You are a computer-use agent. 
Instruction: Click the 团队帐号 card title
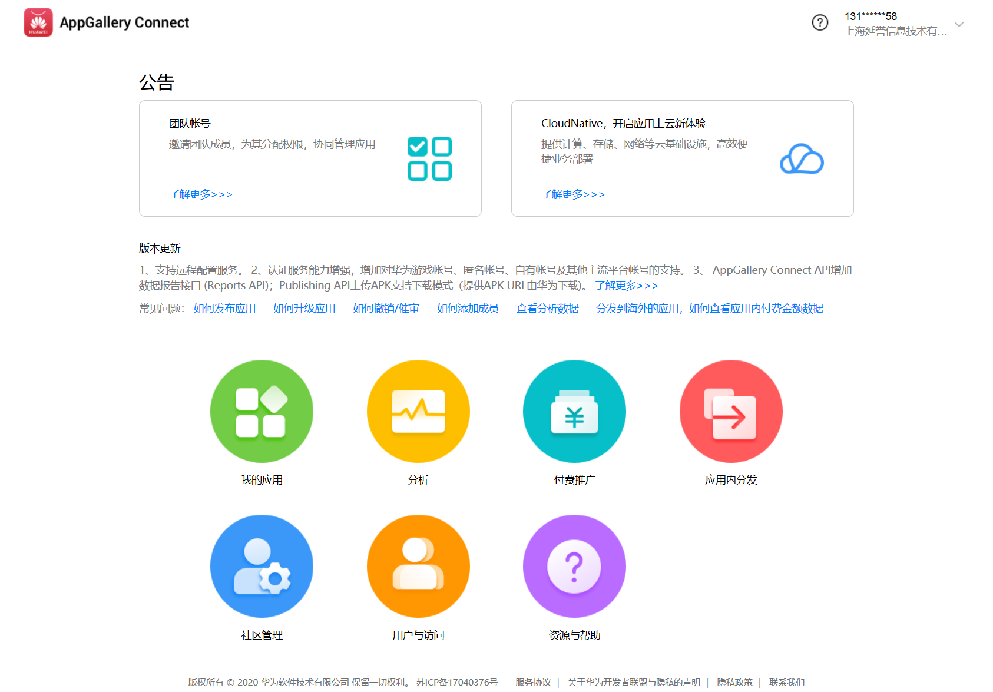[x=190, y=124]
